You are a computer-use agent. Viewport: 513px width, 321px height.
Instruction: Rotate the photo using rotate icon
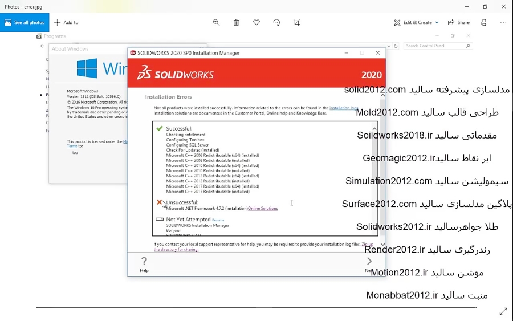[276, 22]
